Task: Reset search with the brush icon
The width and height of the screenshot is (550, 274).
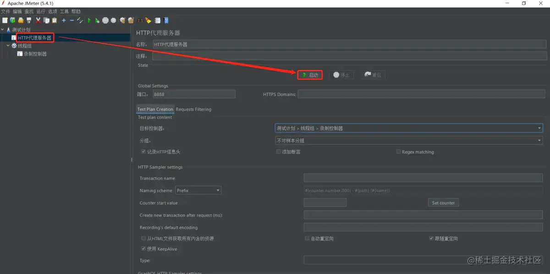Action: coord(148,20)
